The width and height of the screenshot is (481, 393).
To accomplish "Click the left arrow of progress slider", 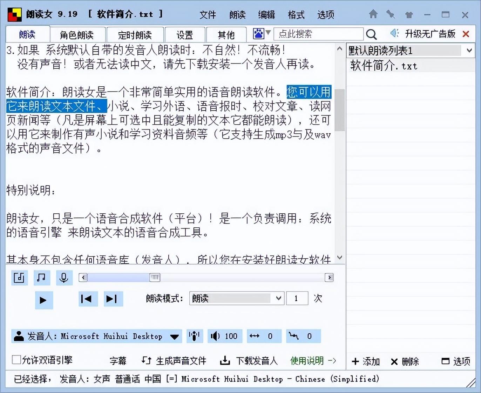I will click(83, 278).
